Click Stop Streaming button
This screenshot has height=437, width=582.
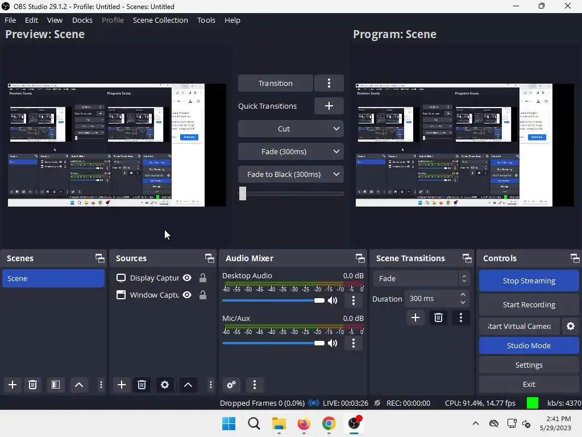pyautogui.click(x=529, y=281)
